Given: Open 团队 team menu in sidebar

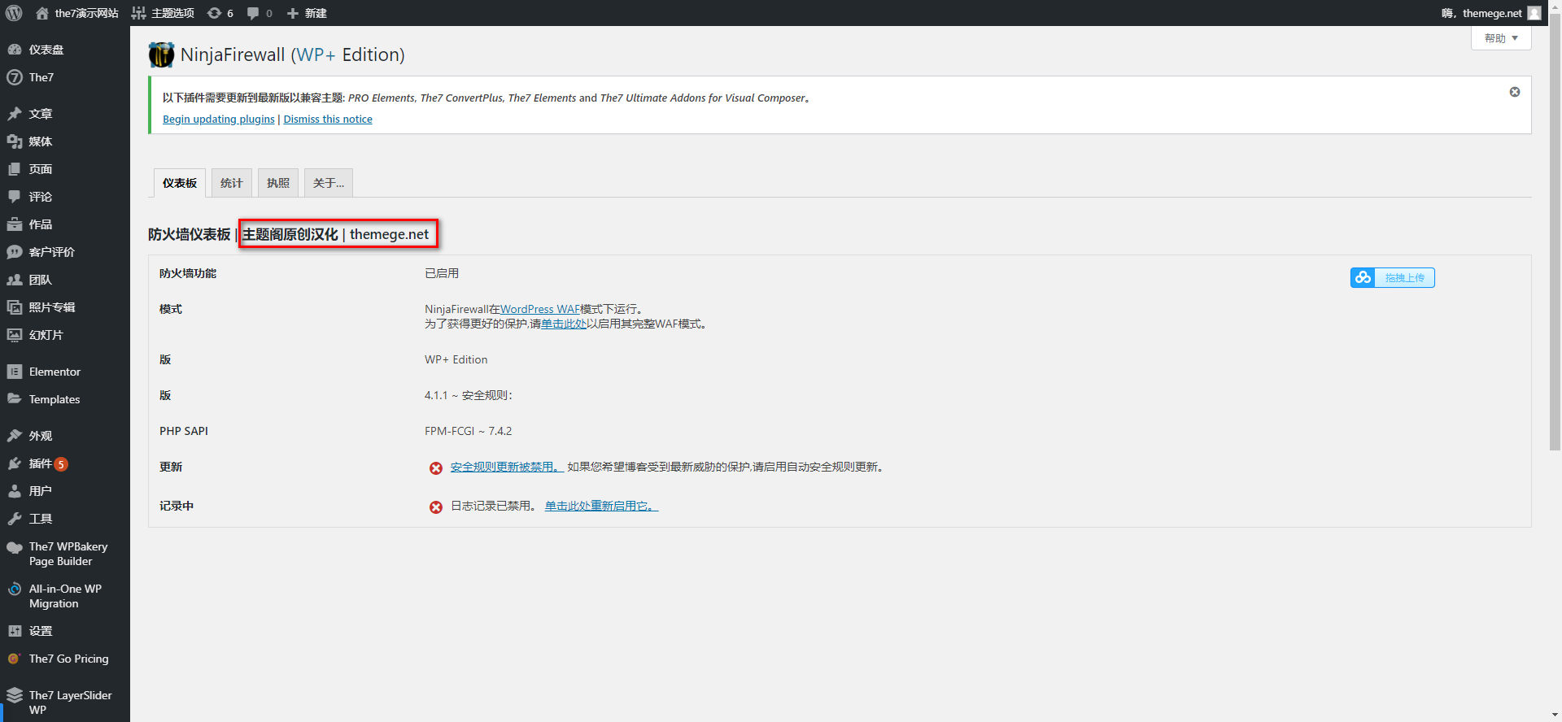Looking at the screenshot, I should (65, 280).
